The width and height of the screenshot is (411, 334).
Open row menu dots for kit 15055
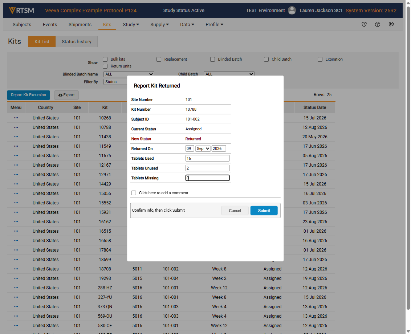click(x=16, y=194)
